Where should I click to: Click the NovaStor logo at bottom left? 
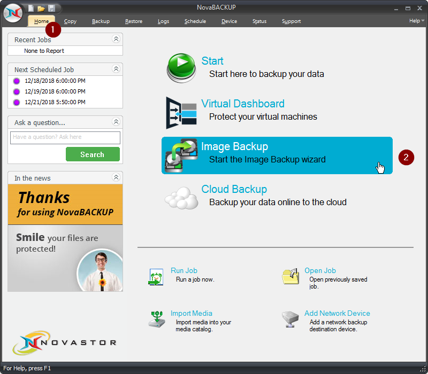pos(64,342)
